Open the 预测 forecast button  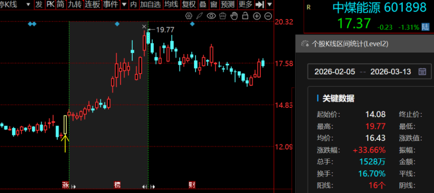click(228, 5)
